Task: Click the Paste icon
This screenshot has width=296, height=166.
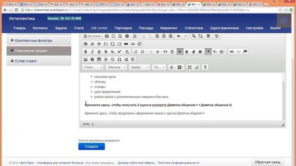Action: click(157, 36)
